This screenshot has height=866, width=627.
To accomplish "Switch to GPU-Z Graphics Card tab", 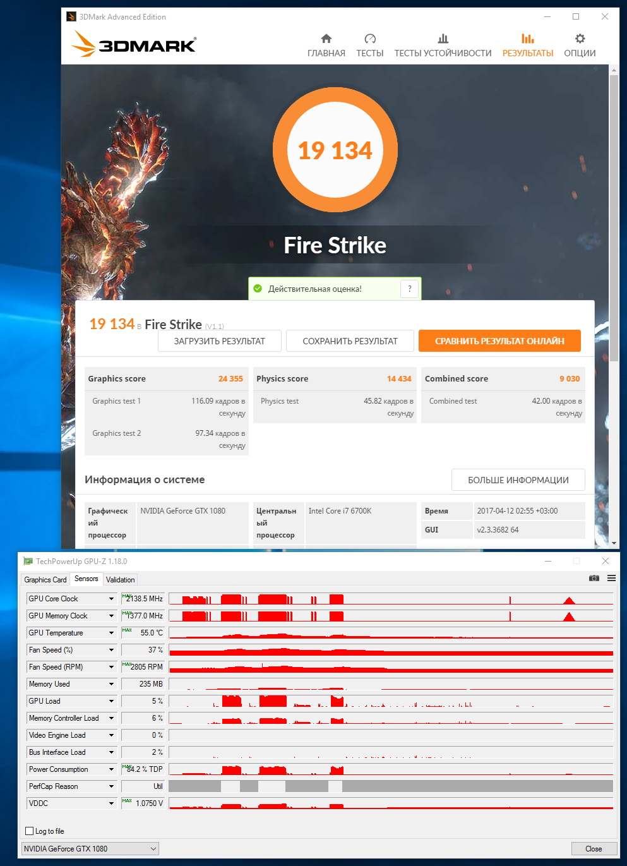I will (45, 580).
